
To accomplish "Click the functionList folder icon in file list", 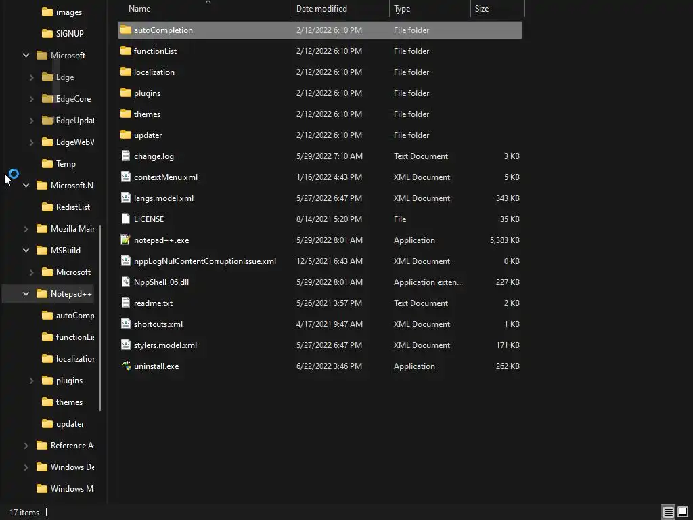I will tap(125, 51).
